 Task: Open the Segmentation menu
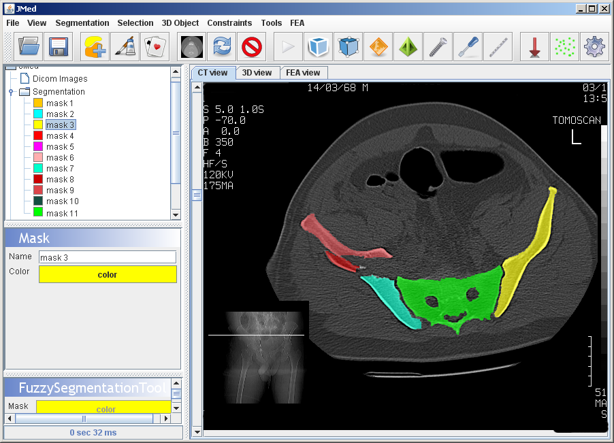pos(82,22)
